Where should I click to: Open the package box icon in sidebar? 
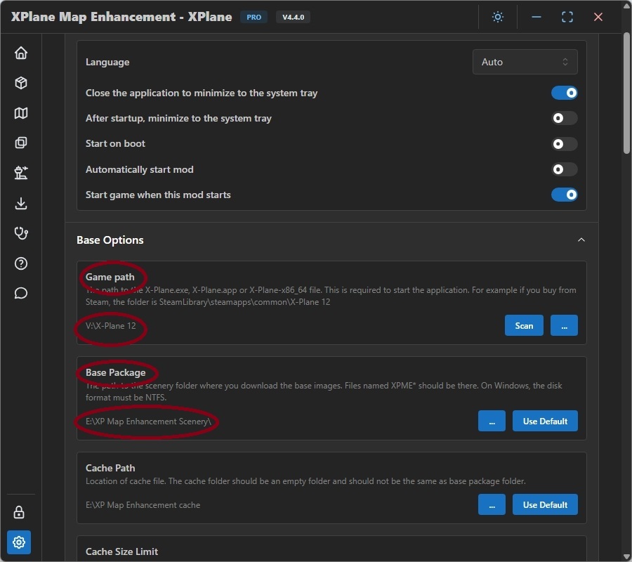click(21, 83)
